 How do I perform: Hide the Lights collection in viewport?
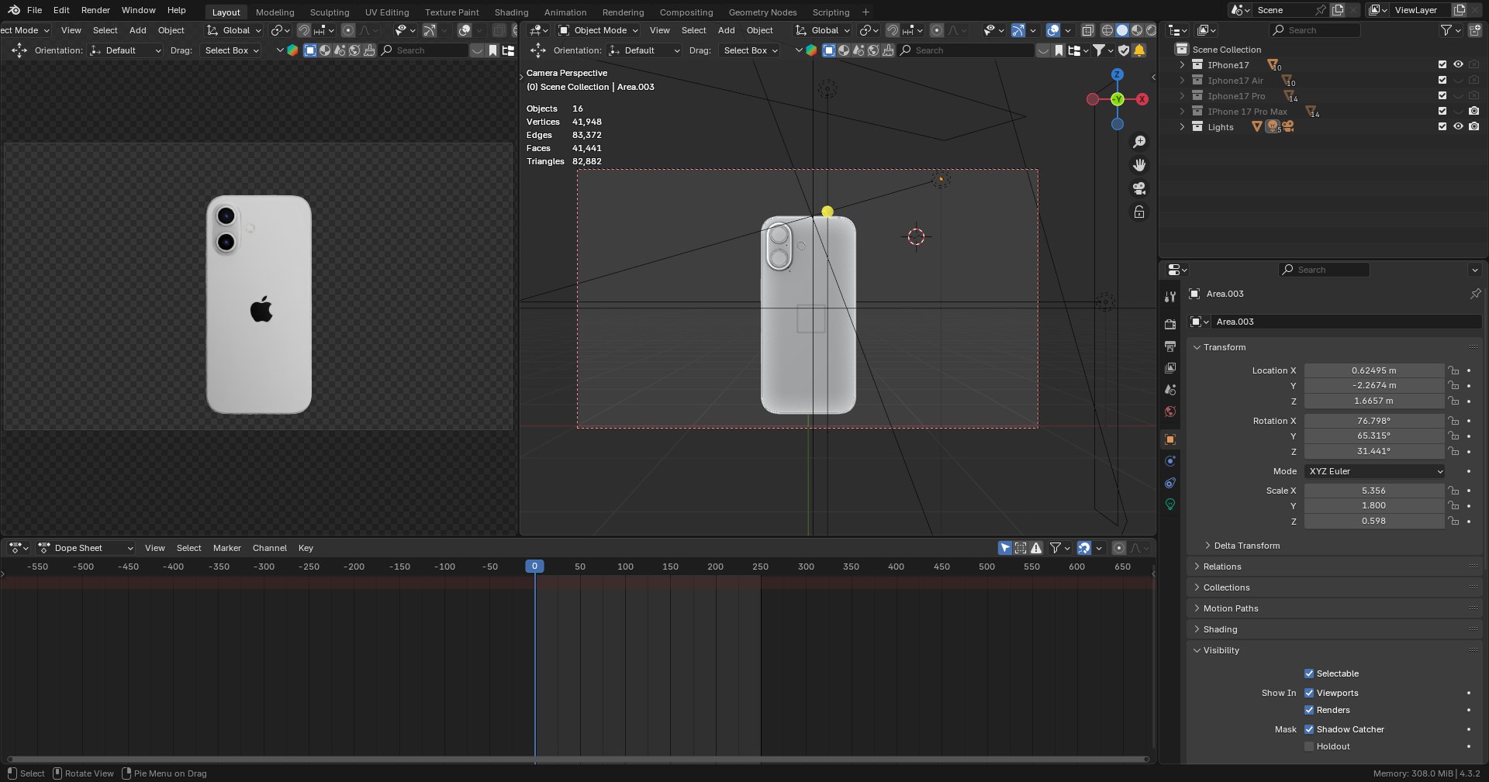[x=1458, y=126]
